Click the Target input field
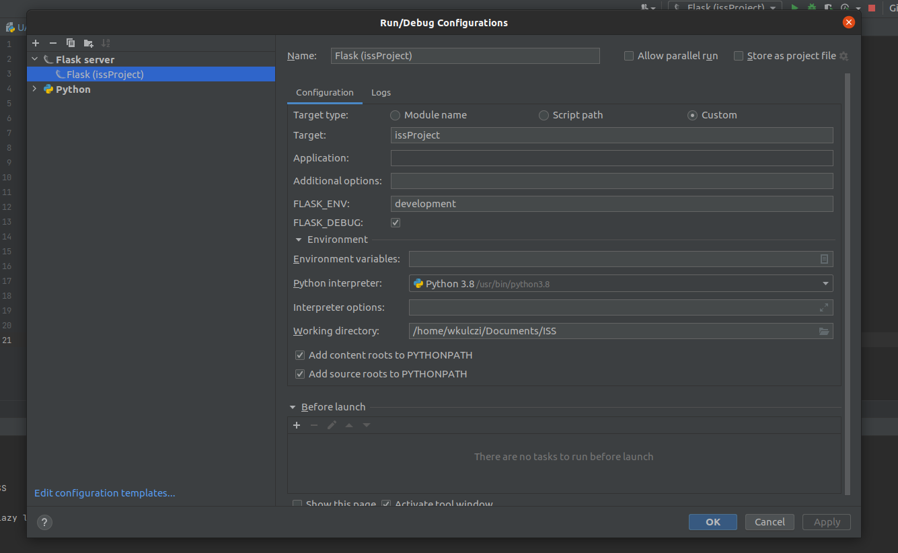The width and height of the screenshot is (898, 553). [612, 135]
